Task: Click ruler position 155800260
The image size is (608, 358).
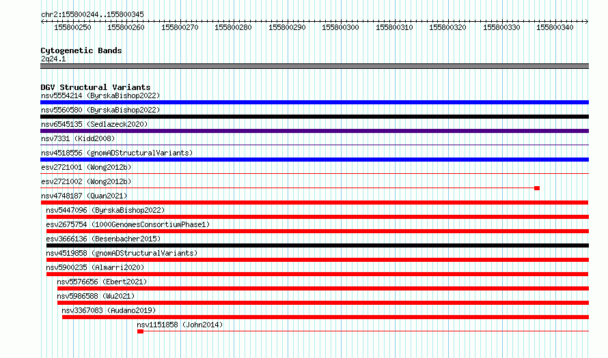Action: pyautogui.click(x=126, y=27)
